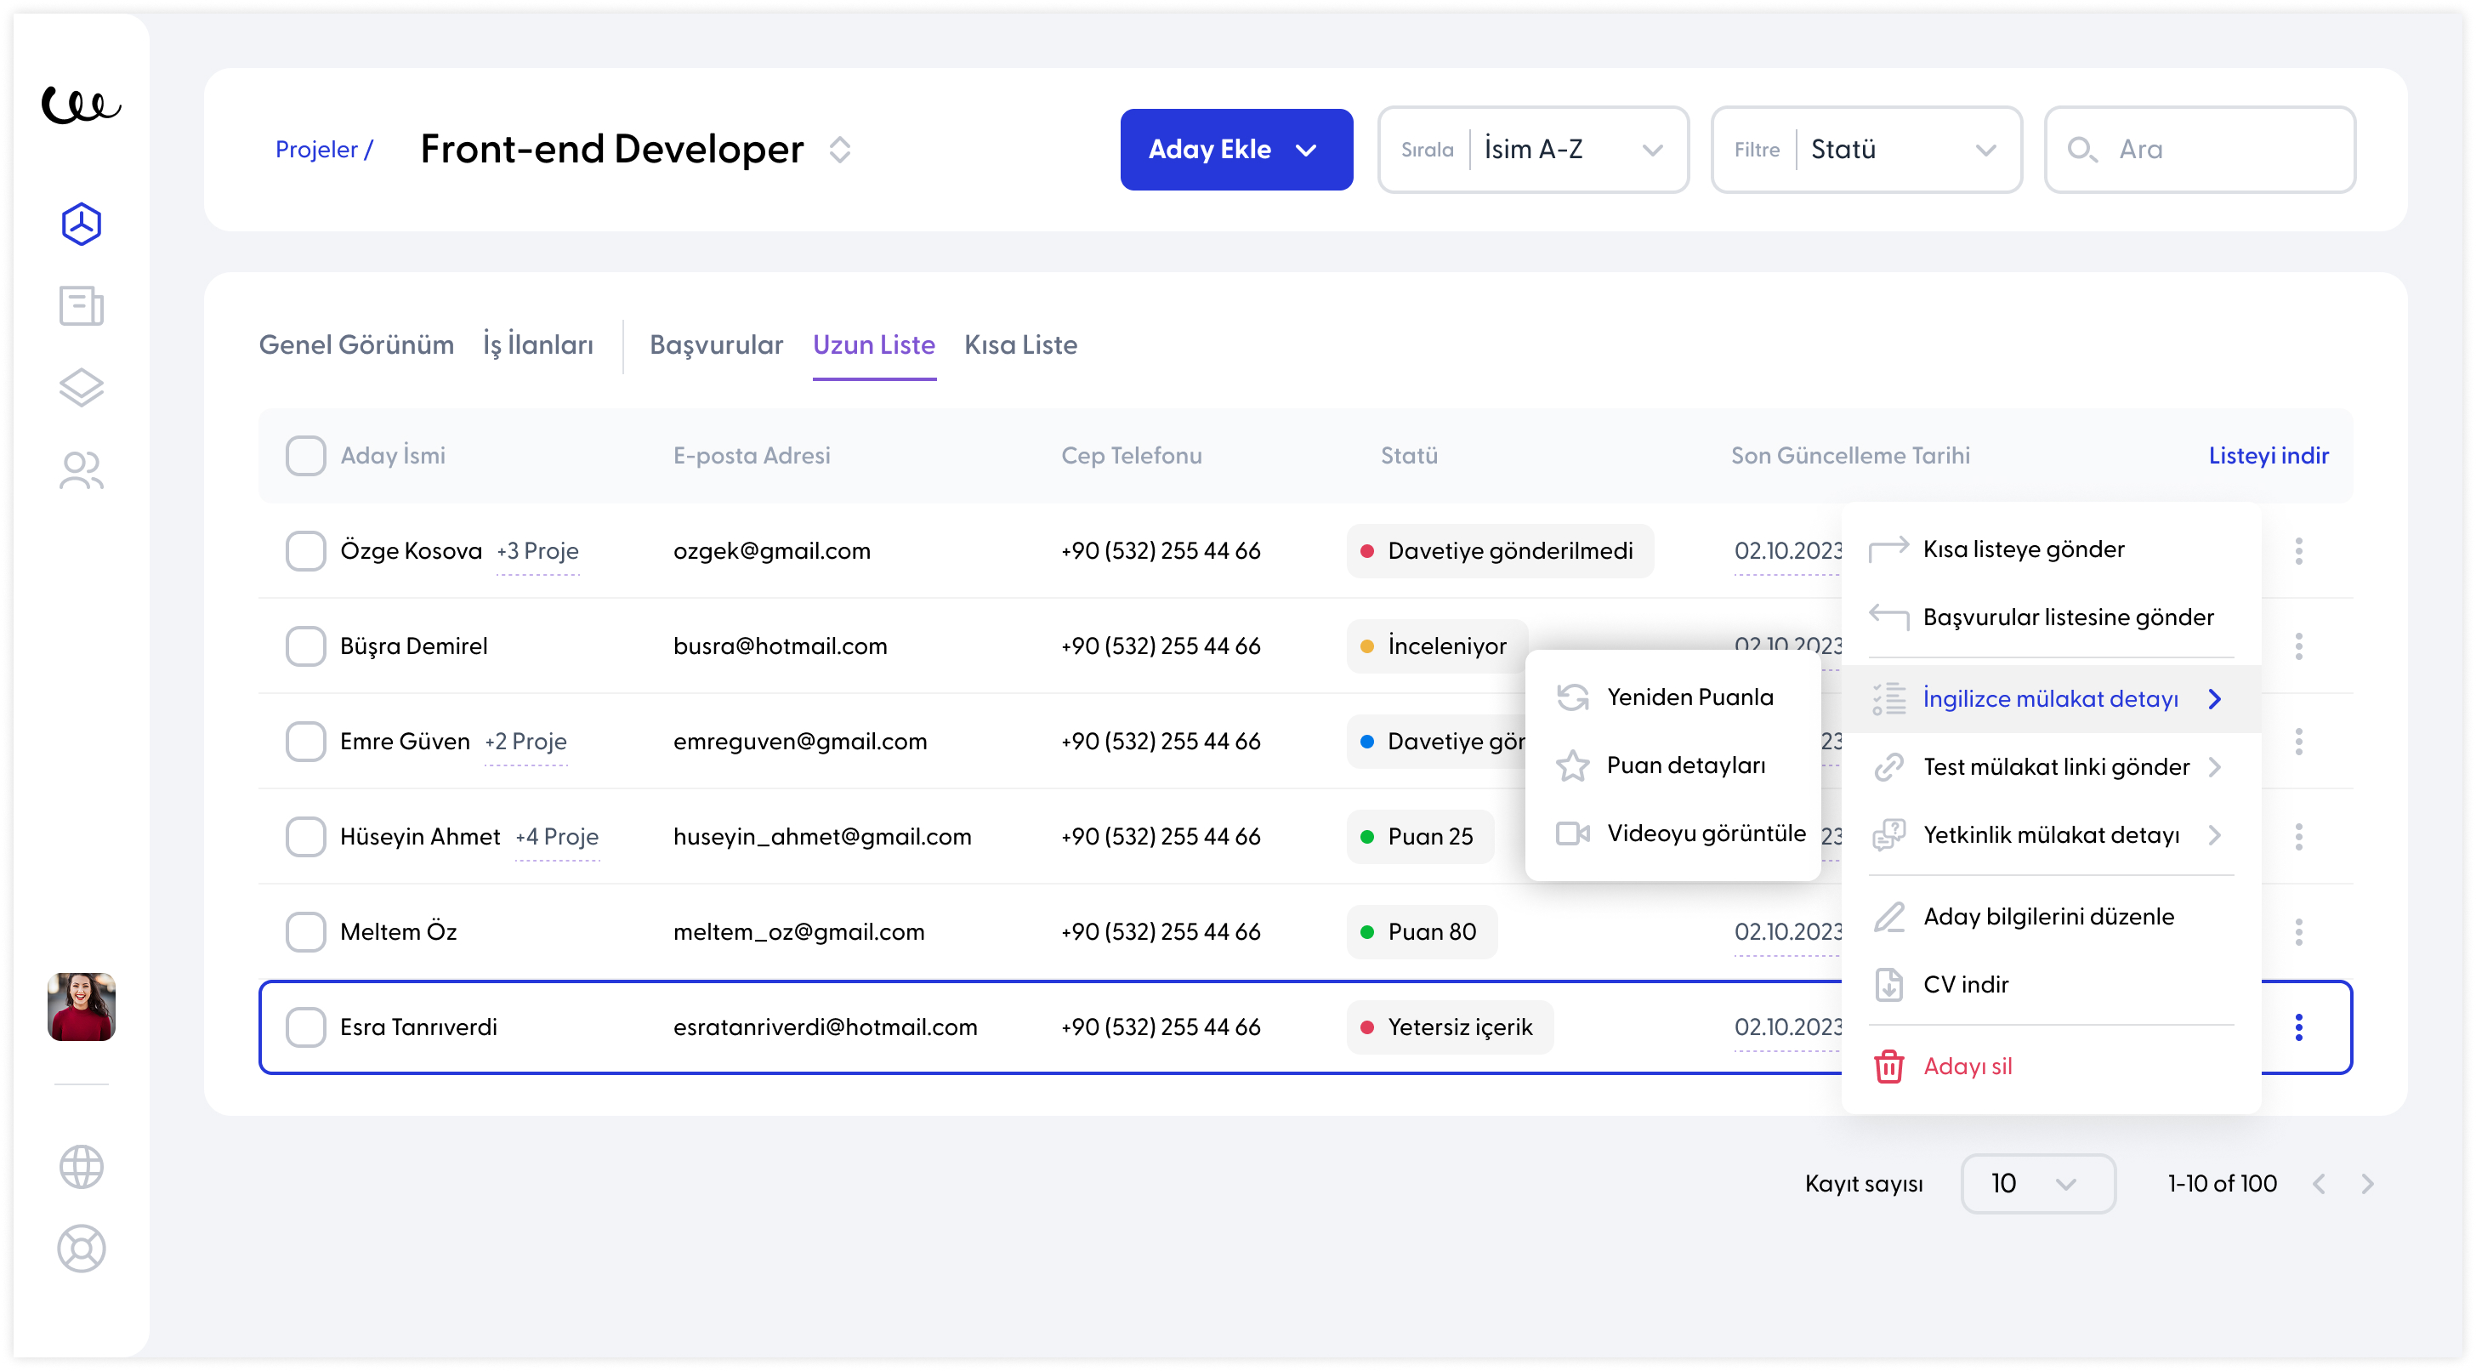Check the Hüseyin Ahmet row checkbox
Screen dimensions: 2476x1371
point(305,836)
